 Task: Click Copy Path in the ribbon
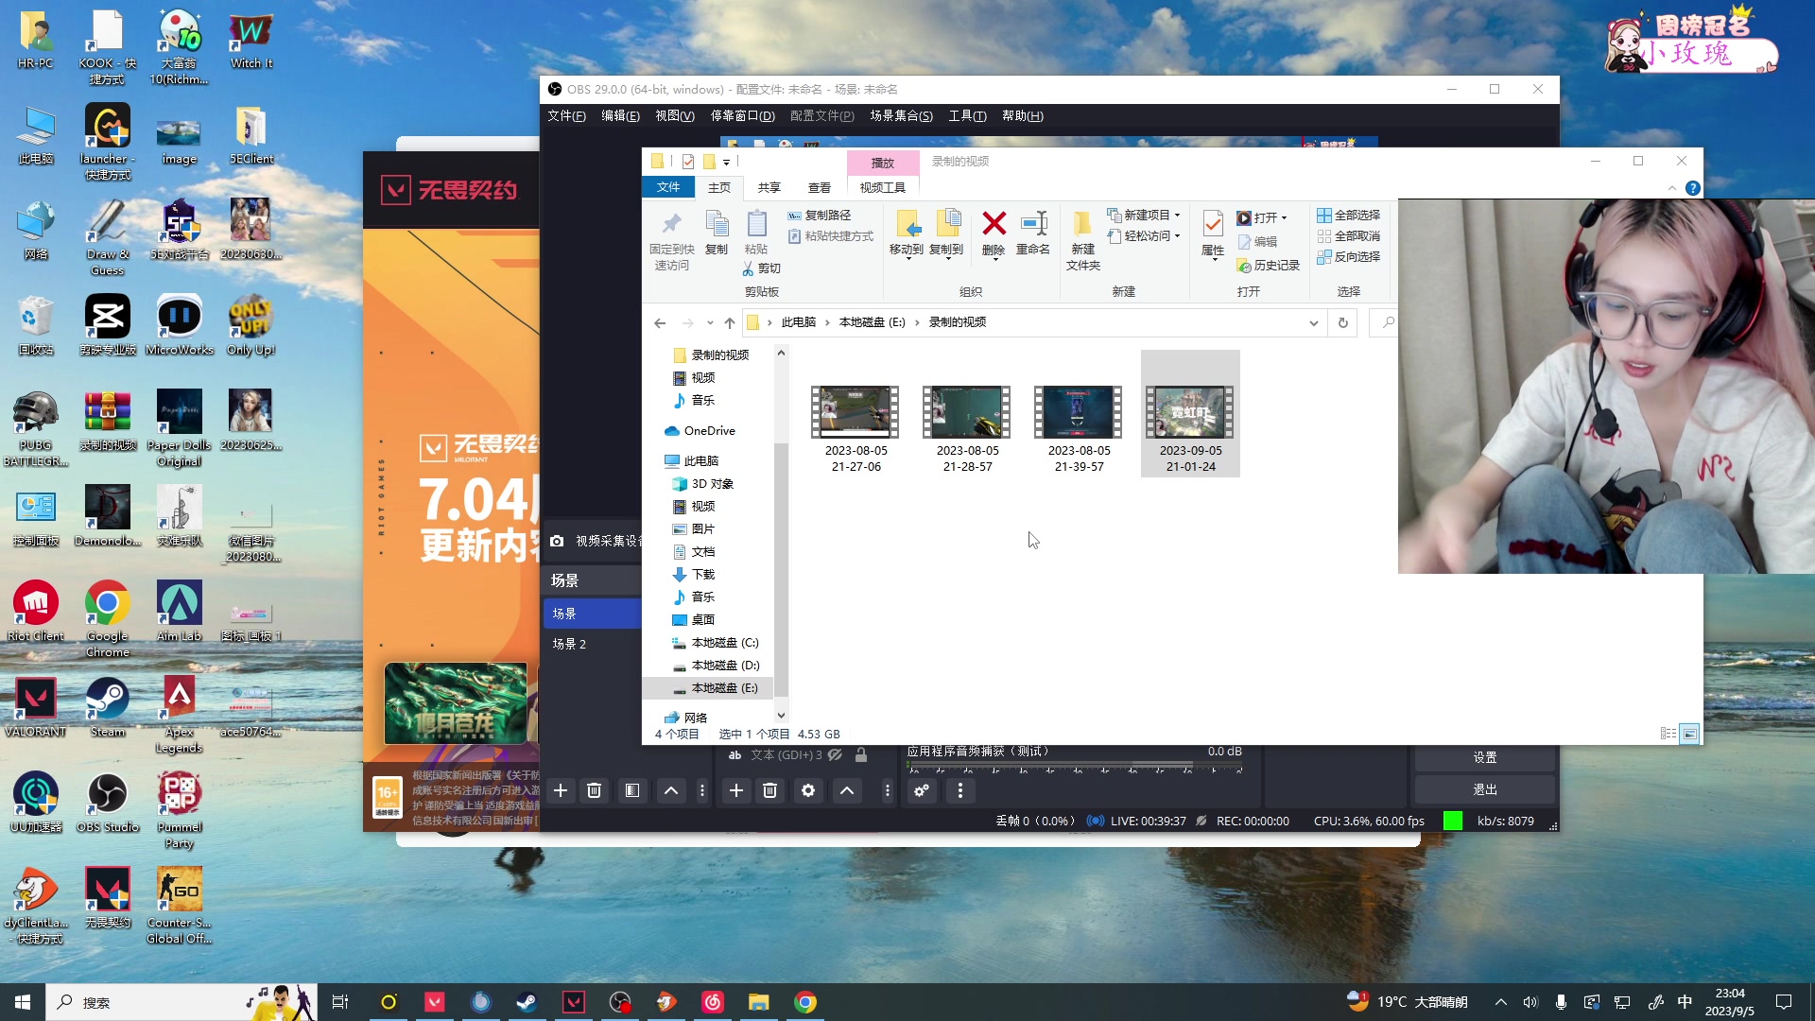tap(820, 216)
